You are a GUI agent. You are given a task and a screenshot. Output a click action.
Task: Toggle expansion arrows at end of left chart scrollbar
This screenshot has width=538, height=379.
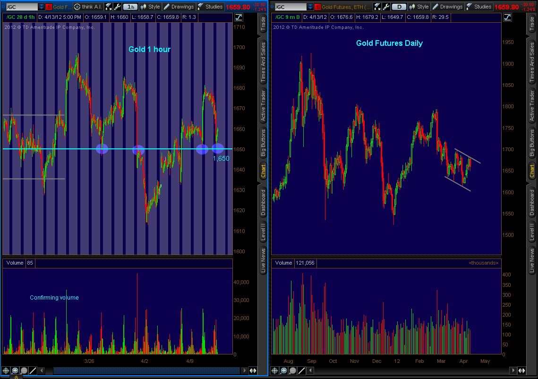(253, 371)
